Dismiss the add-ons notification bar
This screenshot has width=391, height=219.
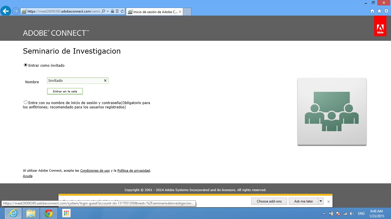(329, 201)
